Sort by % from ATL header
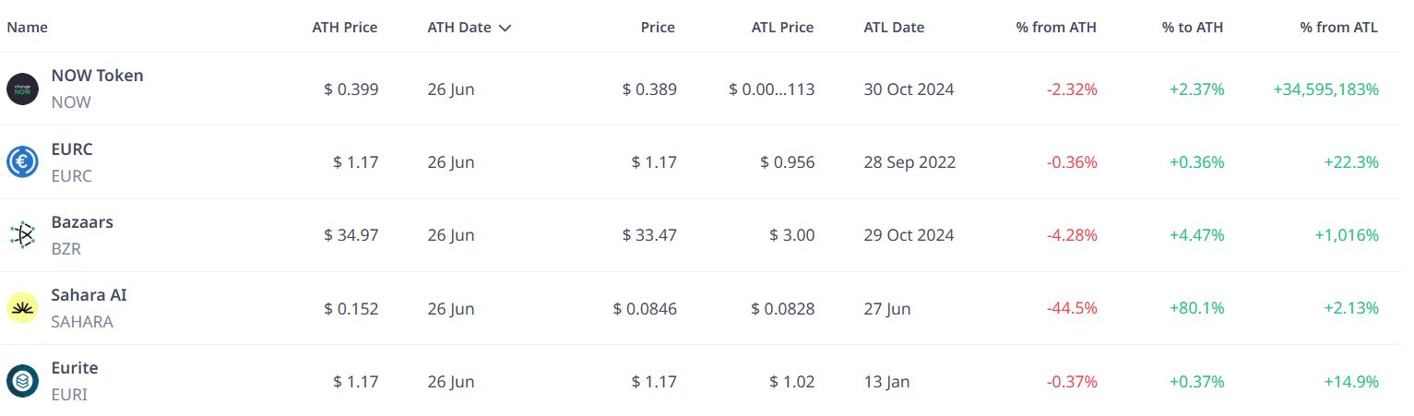This screenshot has width=1414, height=416. click(1339, 28)
